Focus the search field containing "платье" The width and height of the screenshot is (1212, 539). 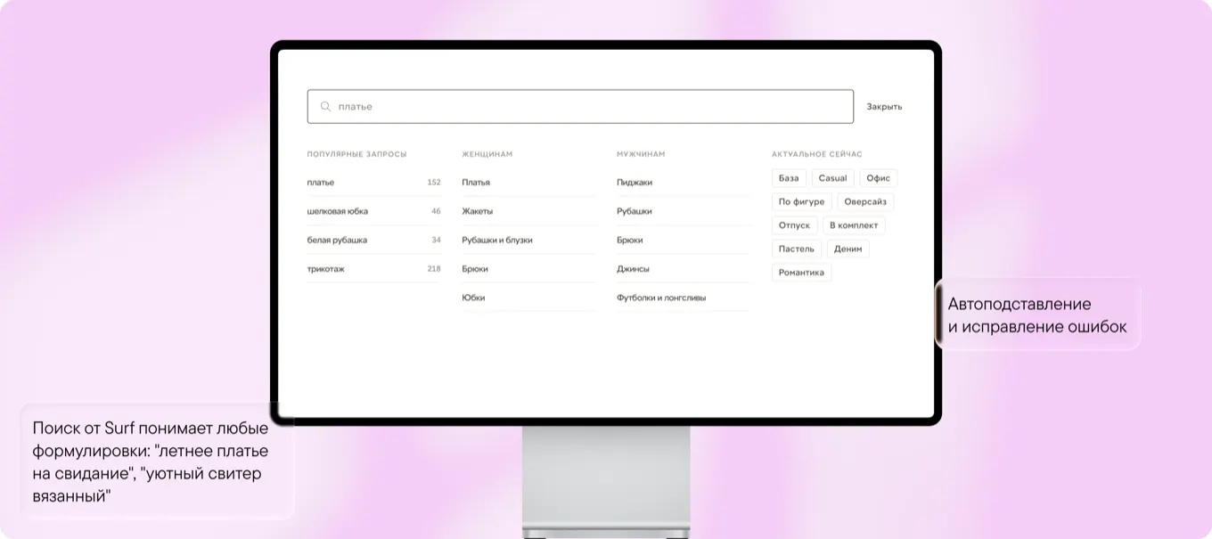tap(580, 107)
